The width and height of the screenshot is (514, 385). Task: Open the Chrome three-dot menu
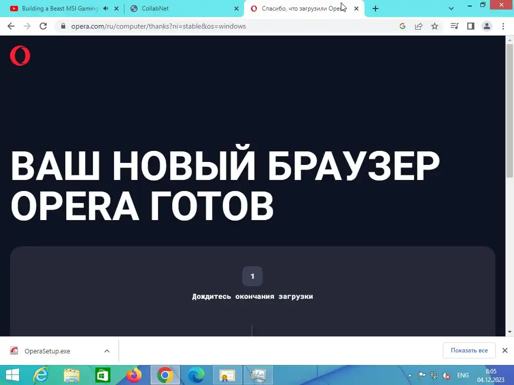(503, 26)
